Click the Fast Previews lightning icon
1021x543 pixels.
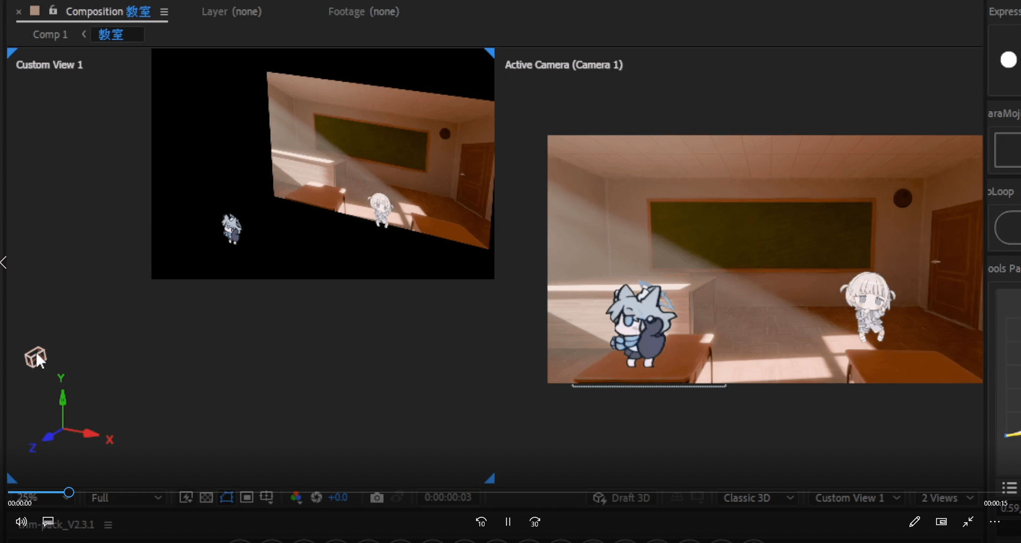[186, 498]
